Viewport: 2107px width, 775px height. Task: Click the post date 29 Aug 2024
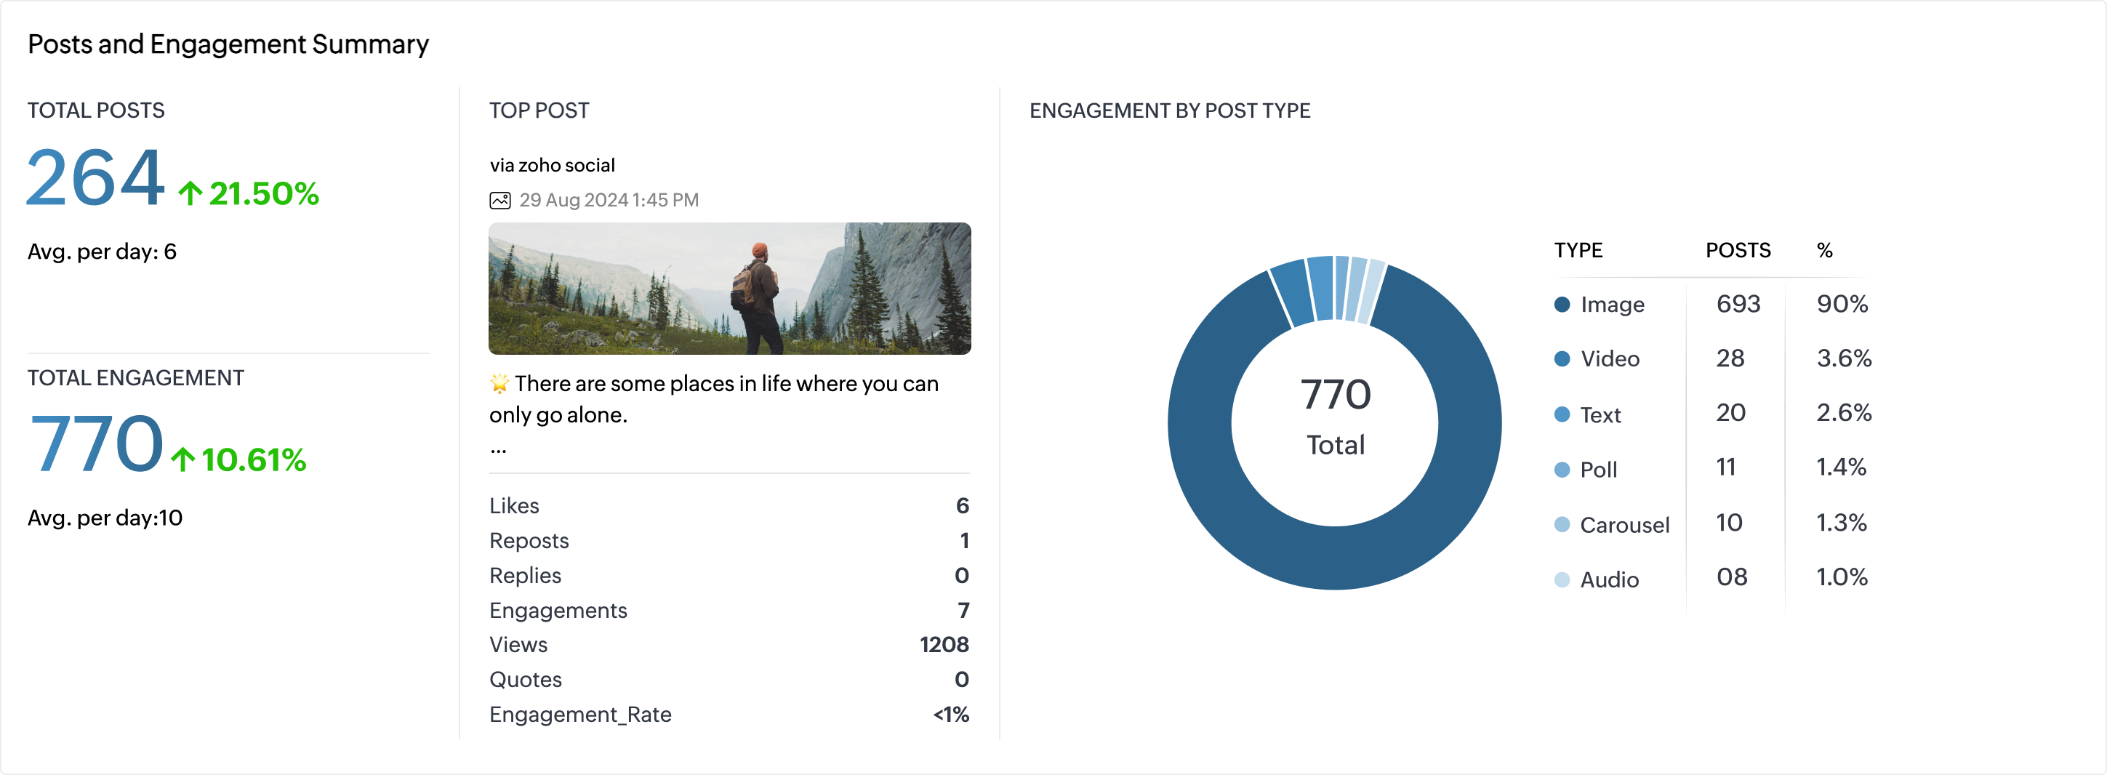574,200
